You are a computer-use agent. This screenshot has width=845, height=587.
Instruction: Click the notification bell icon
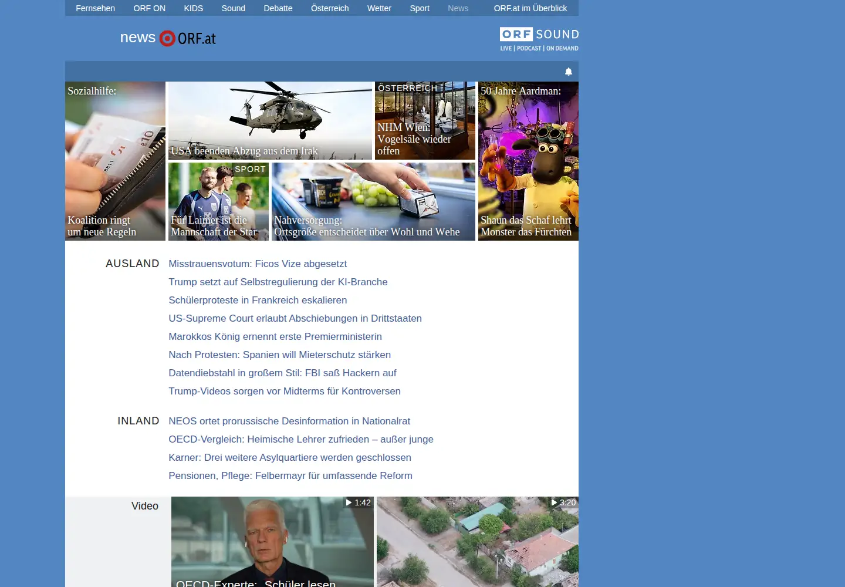[568, 72]
